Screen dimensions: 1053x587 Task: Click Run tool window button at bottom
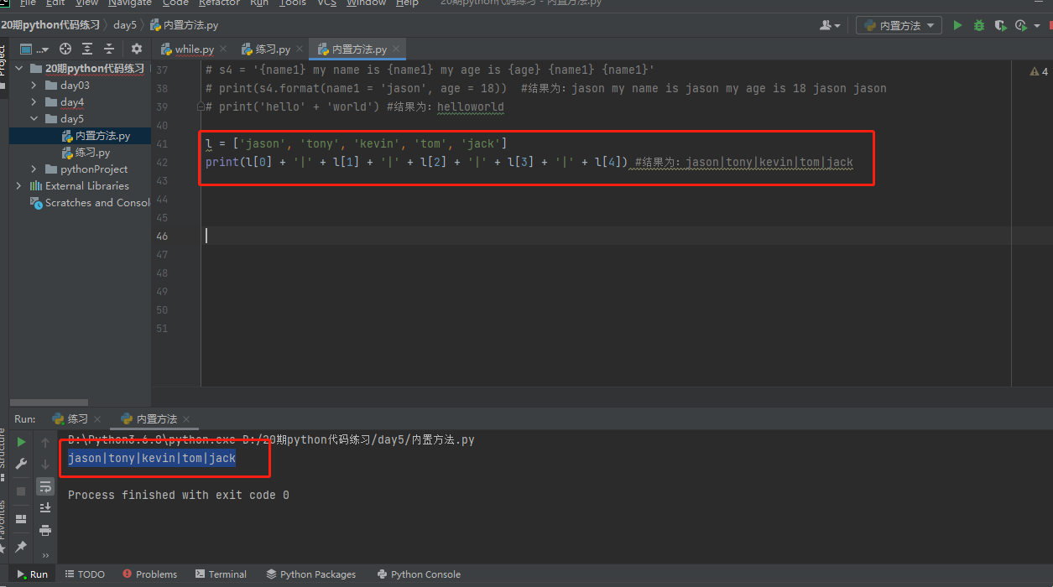click(32, 574)
